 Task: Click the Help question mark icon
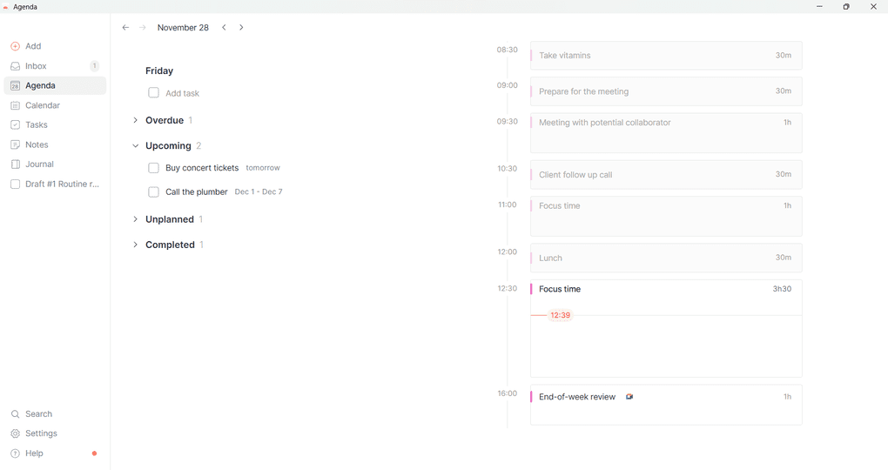tap(16, 453)
